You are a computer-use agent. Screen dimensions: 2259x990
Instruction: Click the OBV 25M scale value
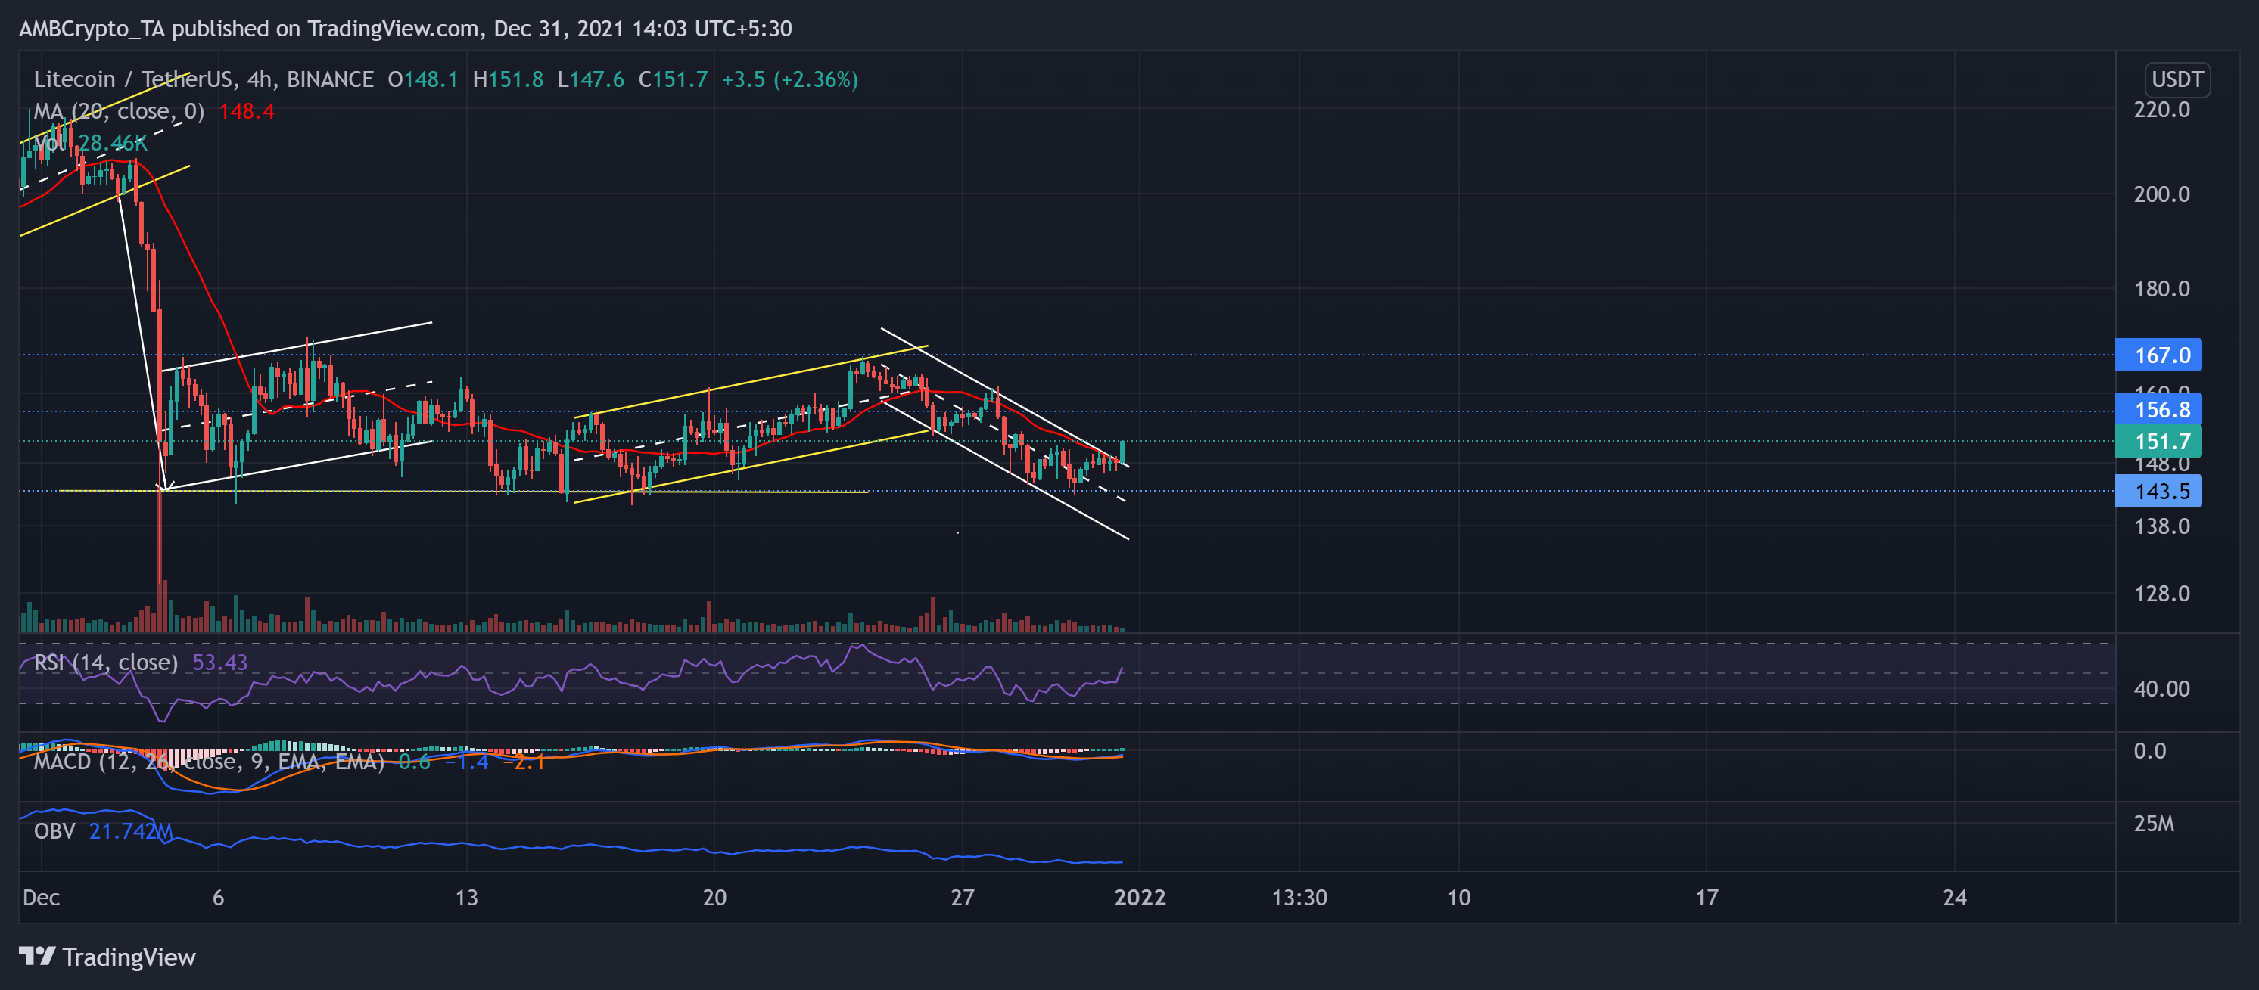(x=2154, y=824)
